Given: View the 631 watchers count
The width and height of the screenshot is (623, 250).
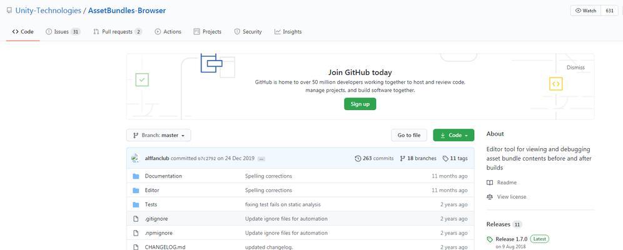Looking at the screenshot, I should pyautogui.click(x=609, y=11).
